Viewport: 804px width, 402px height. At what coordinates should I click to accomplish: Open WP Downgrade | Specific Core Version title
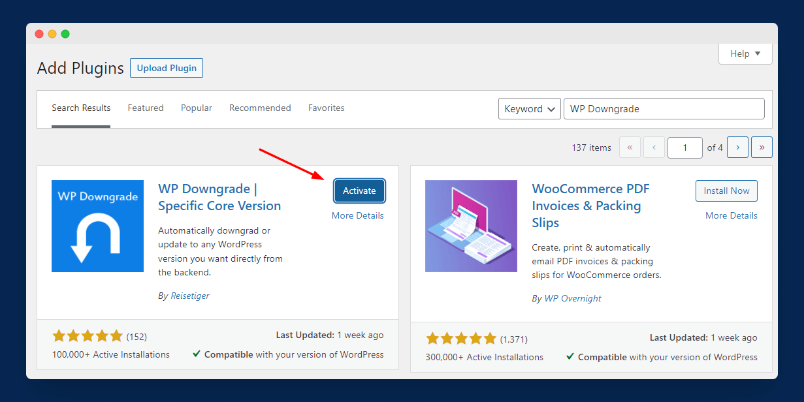click(x=219, y=197)
